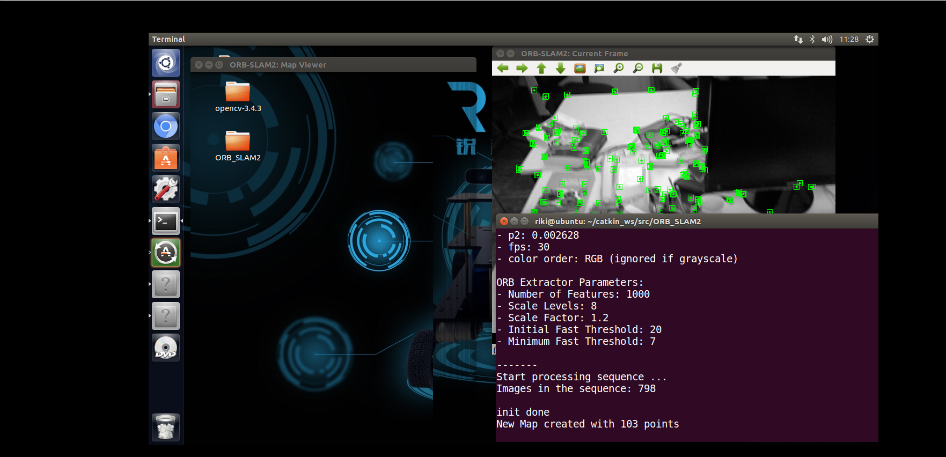The image size is (946, 457).
Task: Focus the ORB-SLAM2: Map Viewer title bar
Action: (x=333, y=65)
